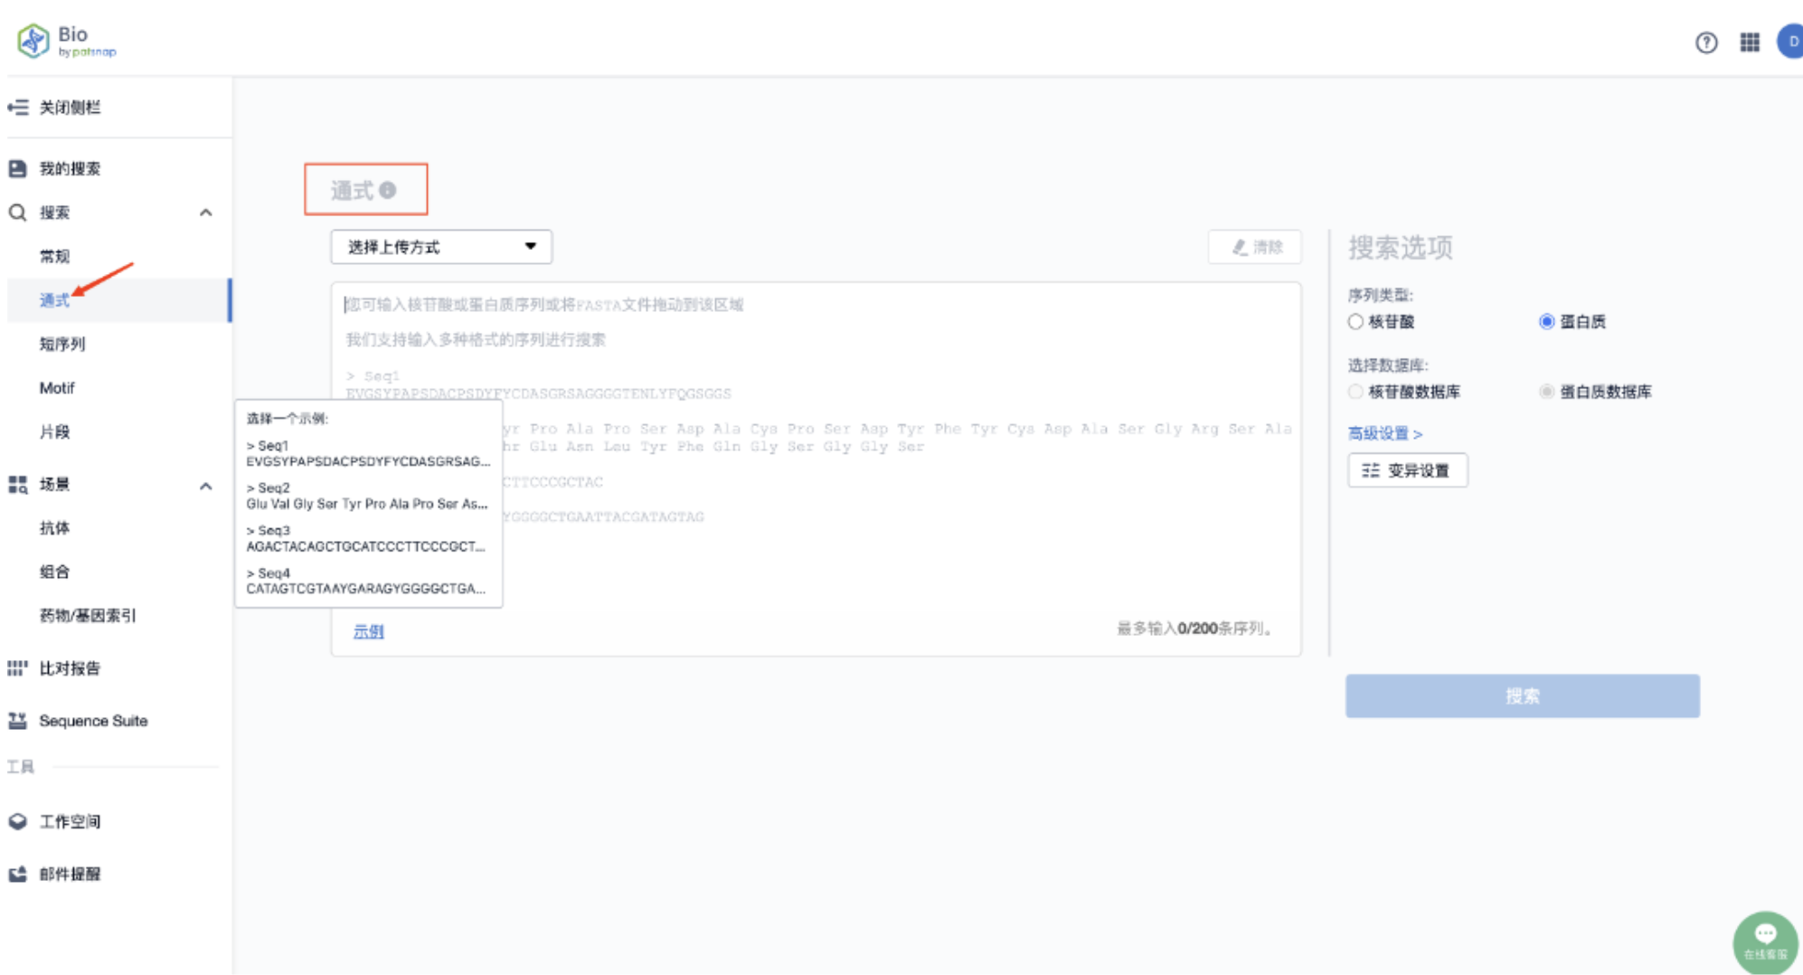Go to 短序列 search in sidebar
Viewport: 1803px width, 975px height.
click(62, 344)
